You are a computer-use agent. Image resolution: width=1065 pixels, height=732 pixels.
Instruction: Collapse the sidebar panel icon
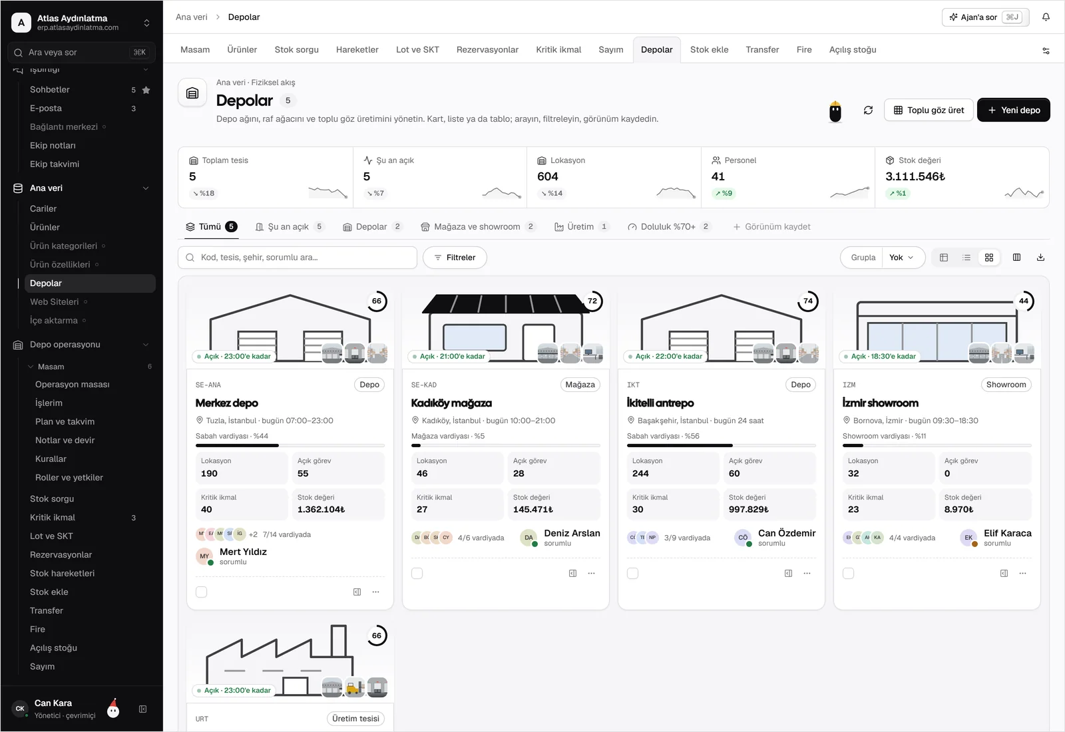142,709
